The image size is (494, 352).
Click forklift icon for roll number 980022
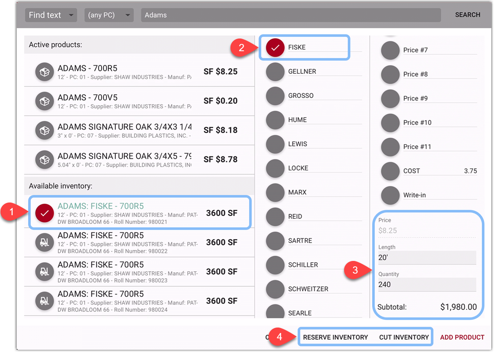44,242
